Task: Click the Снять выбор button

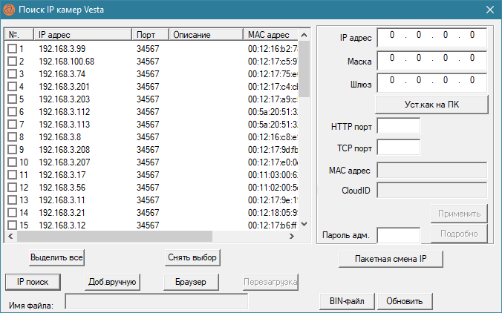Action: [x=192, y=257]
